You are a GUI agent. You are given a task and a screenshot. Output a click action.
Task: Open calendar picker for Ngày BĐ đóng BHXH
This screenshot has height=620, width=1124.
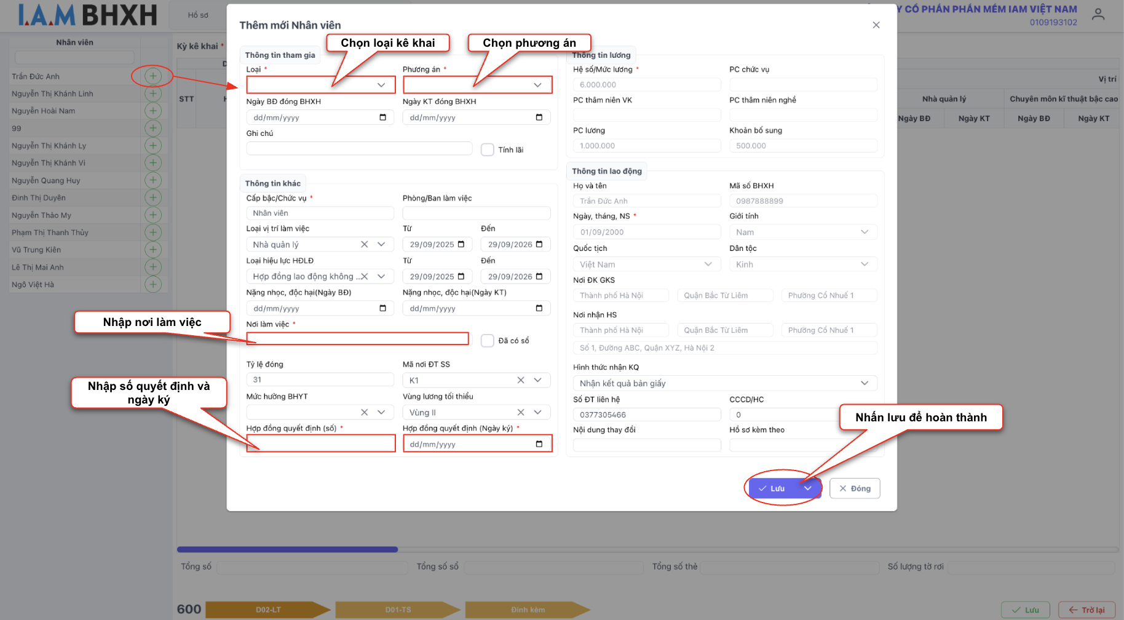[x=382, y=117]
